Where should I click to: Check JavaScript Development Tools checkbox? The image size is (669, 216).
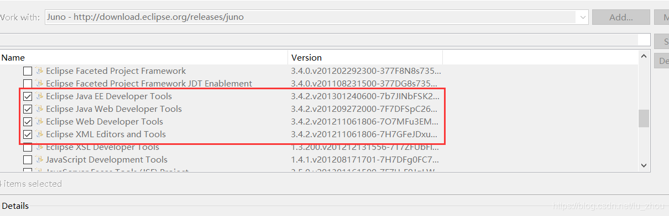tap(28, 160)
